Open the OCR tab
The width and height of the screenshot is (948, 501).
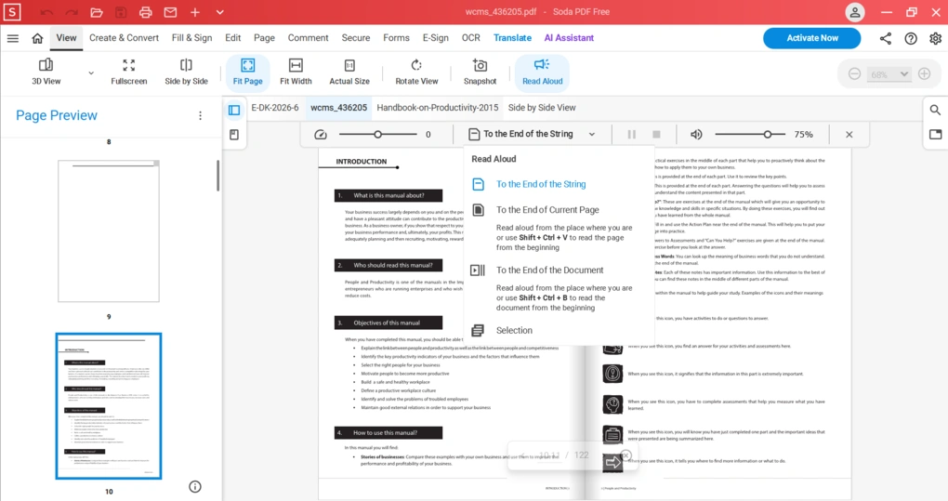pyautogui.click(x=471, y=37)
